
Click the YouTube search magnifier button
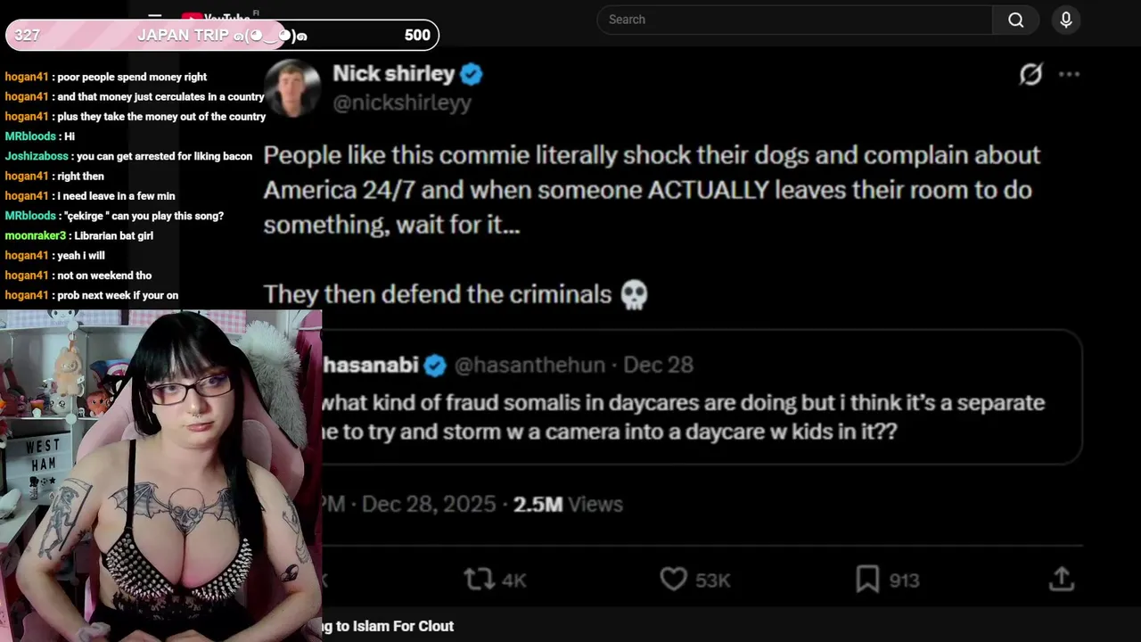click(x=1015, y=20)
